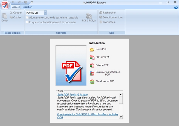This screenshot has height=126, width=179.
Task: Click the Rechercher binoculars icon
Action: [101, 13]
